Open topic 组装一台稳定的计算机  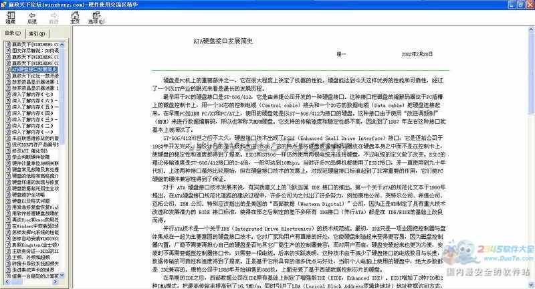35,276
